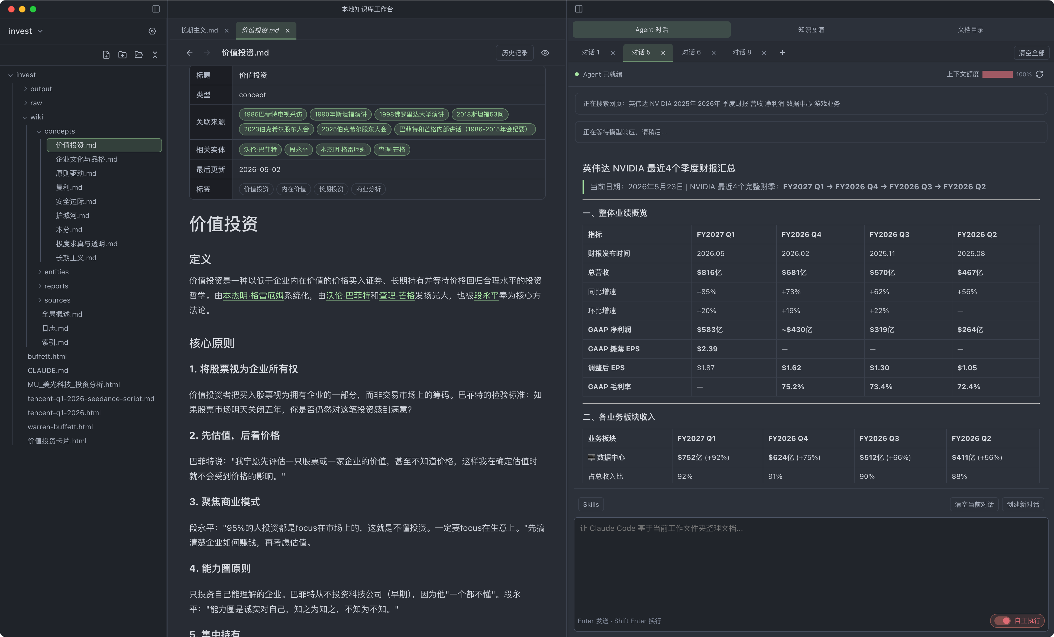Viewport: 1054px width, 637px height.
Task: Open the invest workspace dropdown
Action: 26,31
